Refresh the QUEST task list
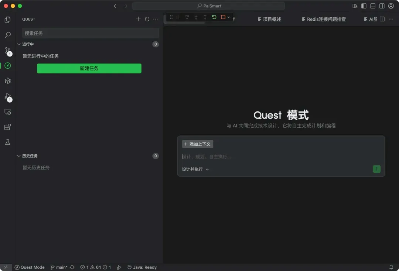This screenshot has width=399, height=271. click(147, 19)
